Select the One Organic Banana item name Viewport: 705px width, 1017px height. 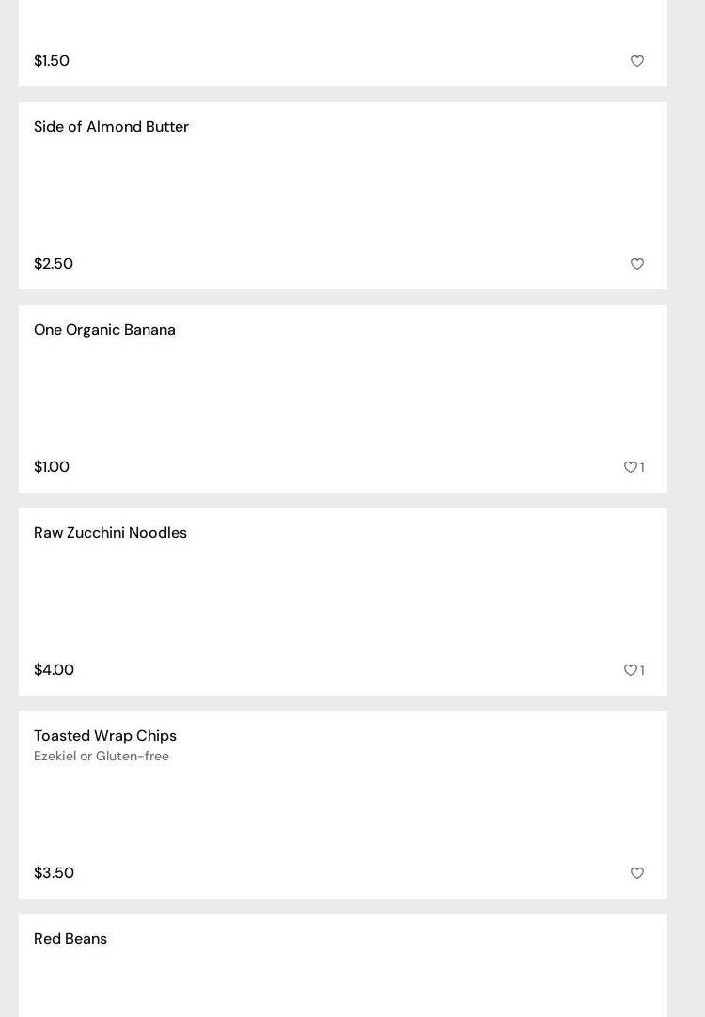(104, 330)
